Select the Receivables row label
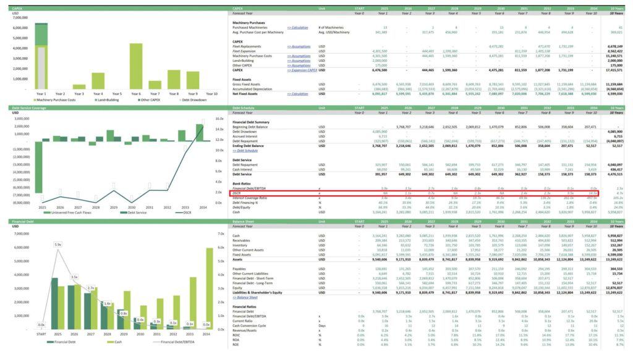This screenshot has height=357, width=633. pyautogui.click(x=241, y=240)
